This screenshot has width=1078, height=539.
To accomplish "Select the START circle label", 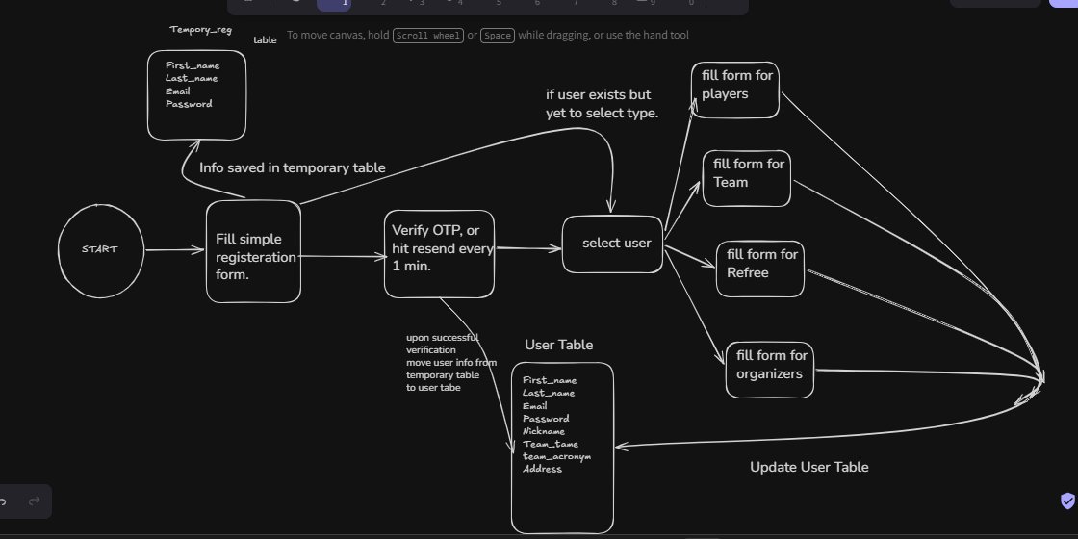I will (100, 249).
